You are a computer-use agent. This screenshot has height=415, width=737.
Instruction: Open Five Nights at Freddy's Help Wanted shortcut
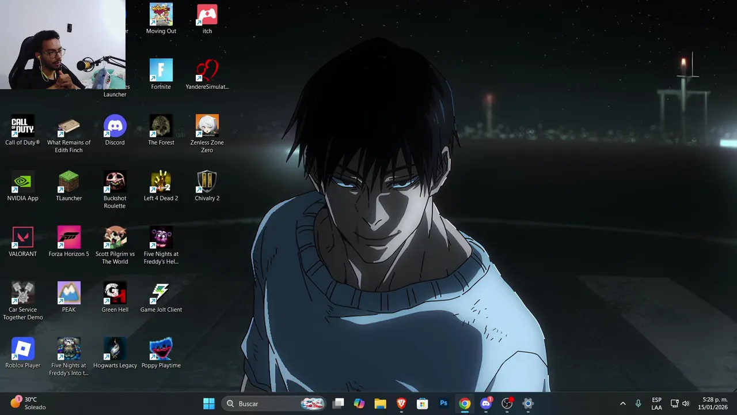pos(161,246)
